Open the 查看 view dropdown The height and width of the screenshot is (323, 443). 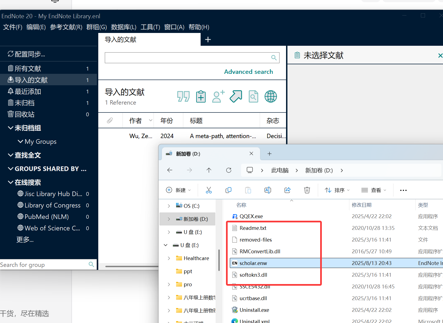374,190
